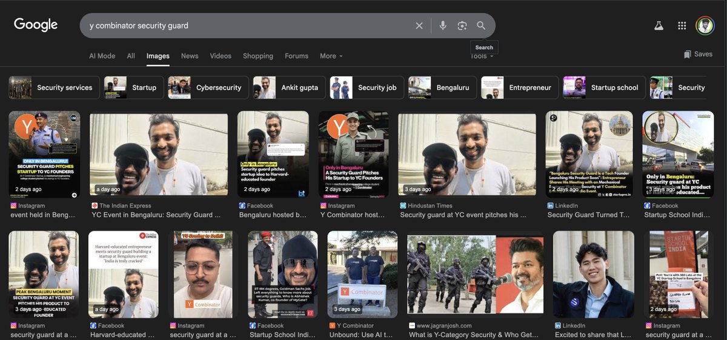Open LinkedIn 'Excited to share' image

pos(594,275)
